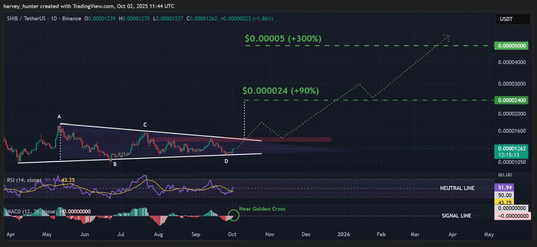The image size is (537, 247).
Task: Click the Near Golden Cross annotation
Action: point(262,209)
